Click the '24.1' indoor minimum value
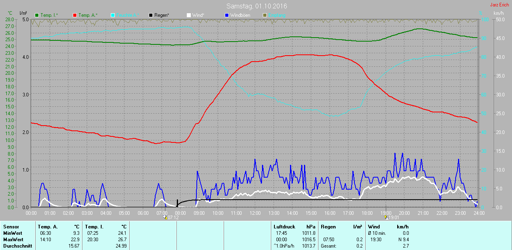The height and width of the screenshot is (250, 512). point(122,233)
